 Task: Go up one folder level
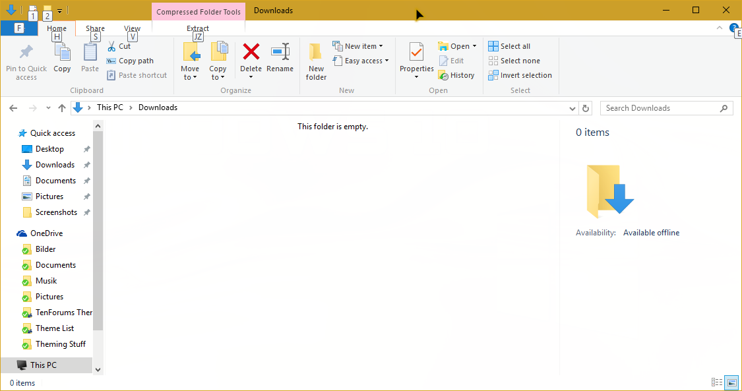(61, 107)
